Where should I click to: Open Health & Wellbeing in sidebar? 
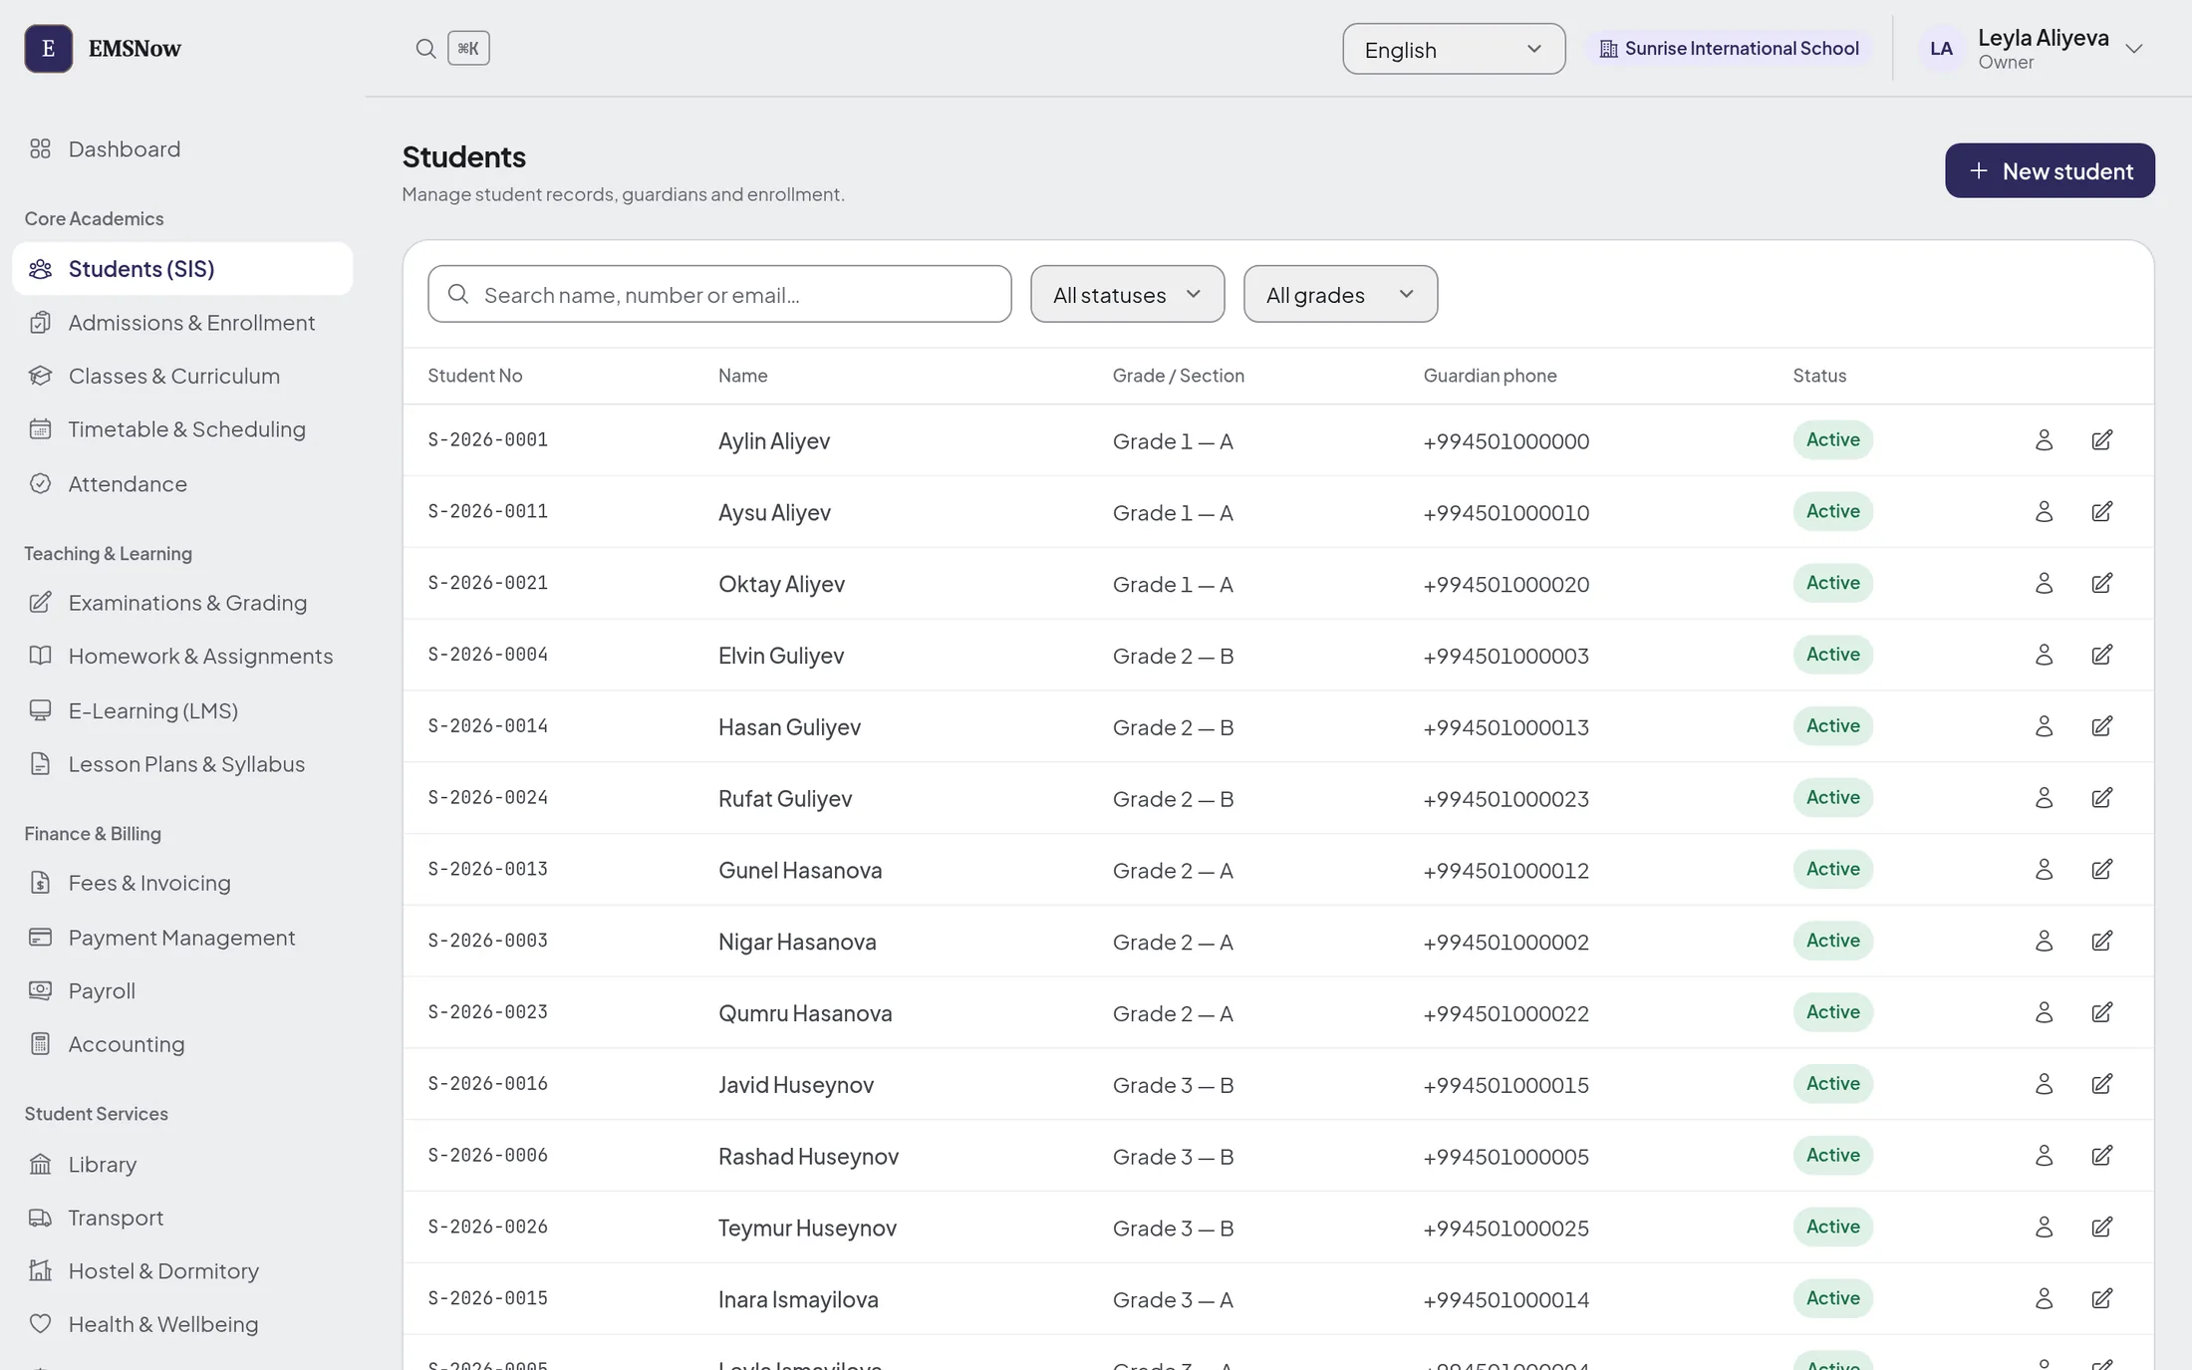182,1324
